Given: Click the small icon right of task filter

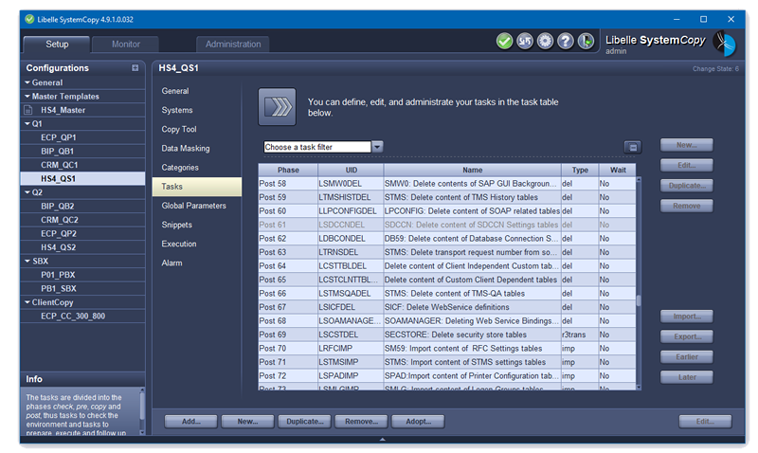Looking at the screenshot, I should (633, 147).
